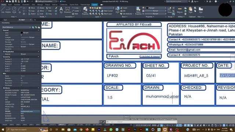This screenshot has width=235, height=132.
Task: Click Sign In in title bar
Action: 195,1
